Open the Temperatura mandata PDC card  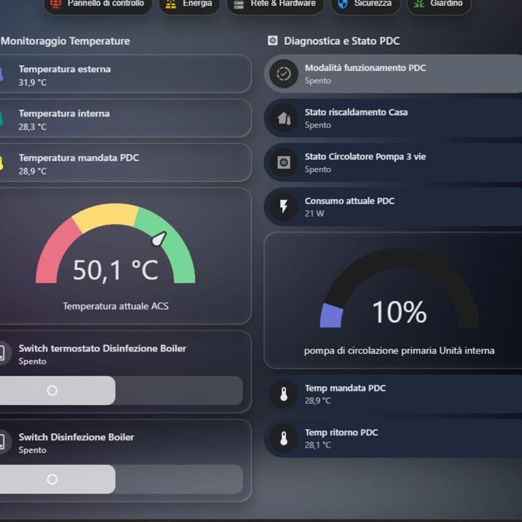pyautogui.click(x=125, y=163)
